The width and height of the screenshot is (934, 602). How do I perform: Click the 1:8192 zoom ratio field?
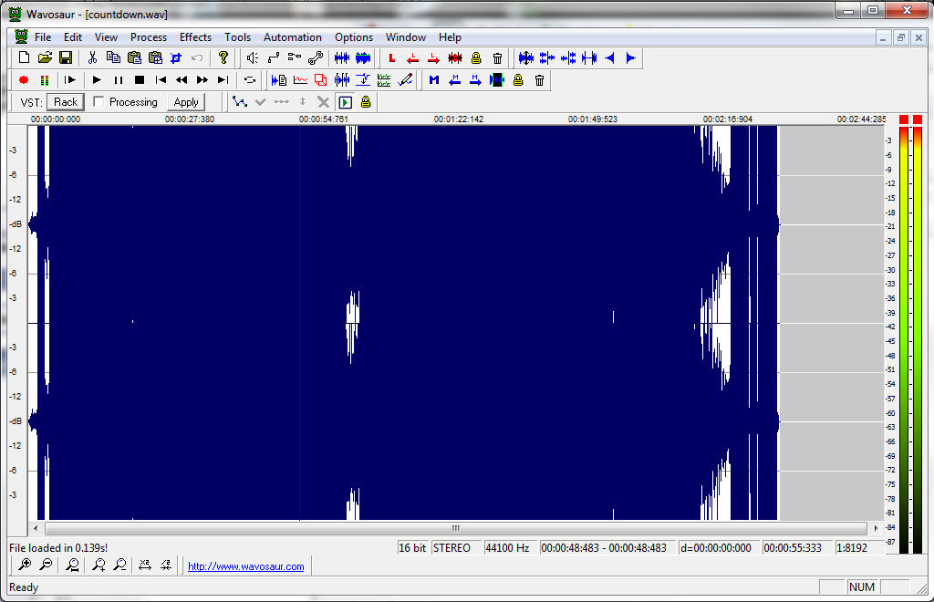tap(857, 548)
